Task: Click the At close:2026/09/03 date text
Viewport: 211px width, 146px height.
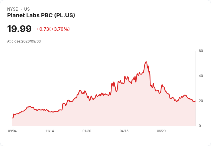Action: tap(24, 41)
